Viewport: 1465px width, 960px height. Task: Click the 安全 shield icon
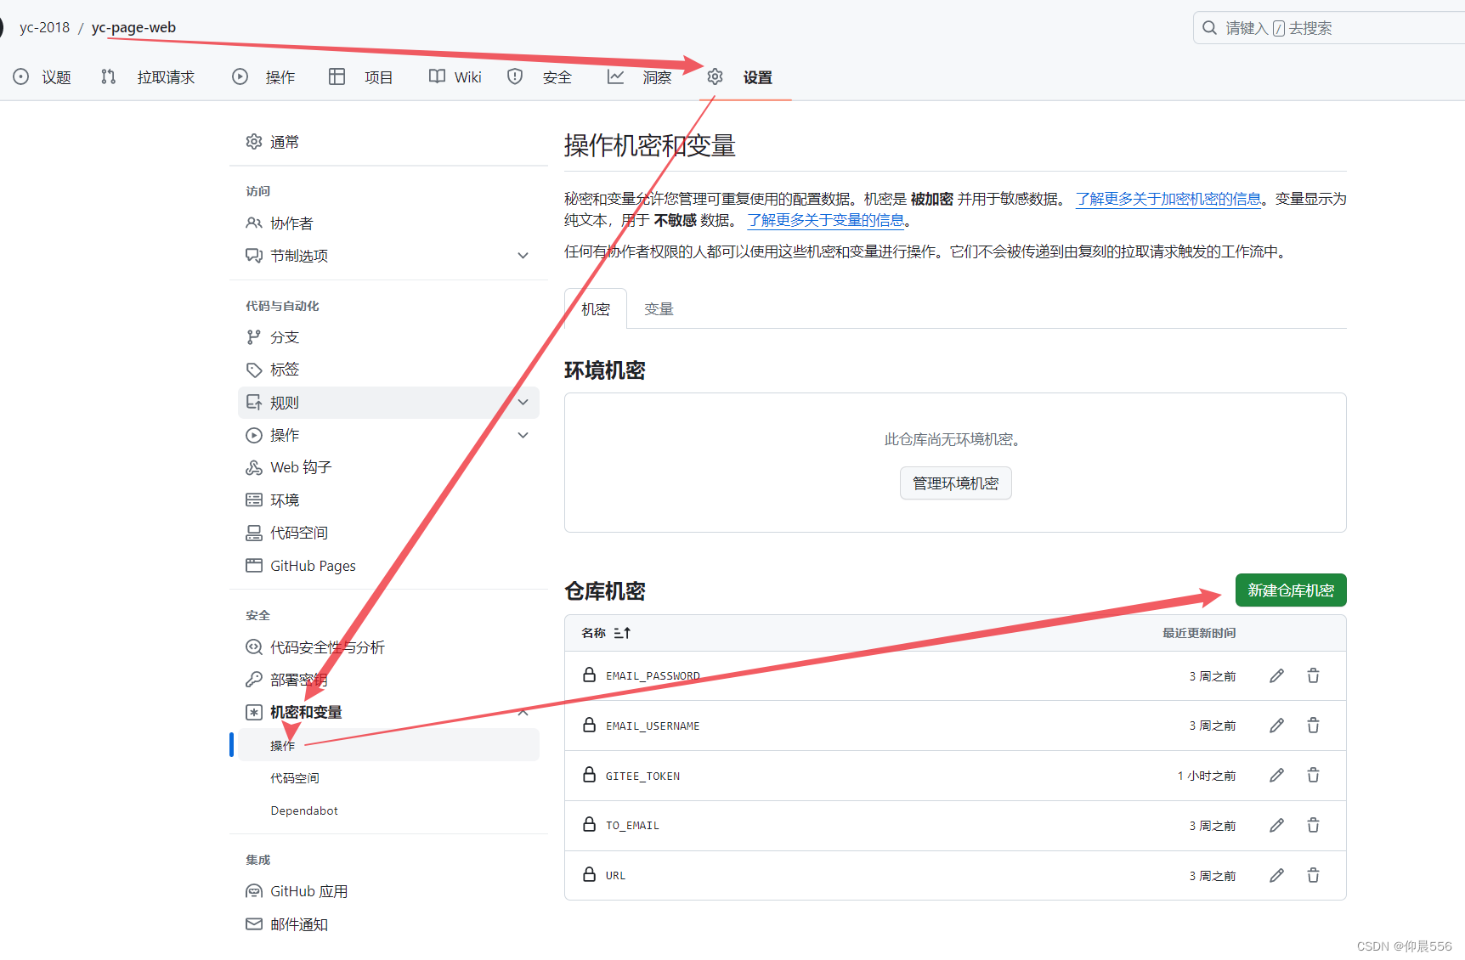point(515,76)
